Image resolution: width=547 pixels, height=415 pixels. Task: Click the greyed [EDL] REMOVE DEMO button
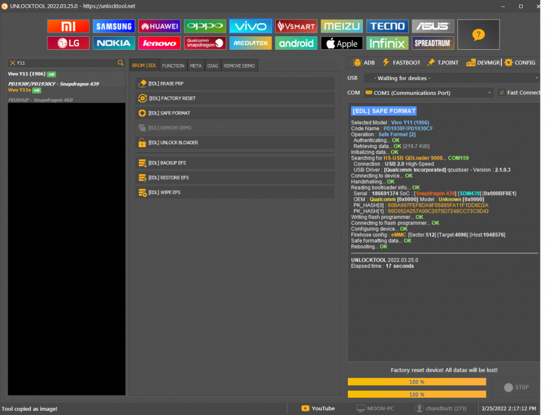[235, 128]
